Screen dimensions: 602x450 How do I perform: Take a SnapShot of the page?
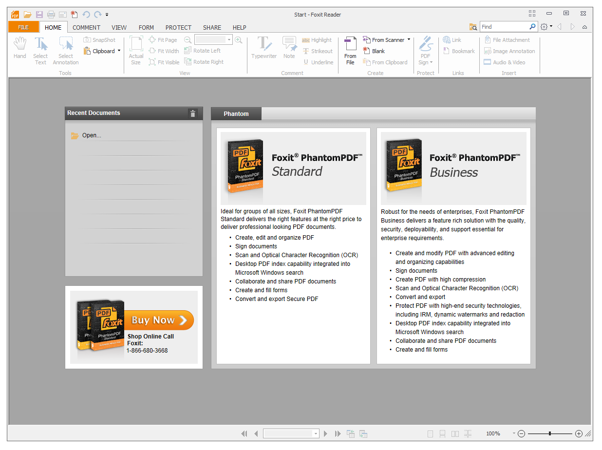click(99, 40)
